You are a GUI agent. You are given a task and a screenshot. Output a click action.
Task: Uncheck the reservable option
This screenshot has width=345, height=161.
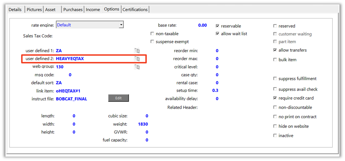pyautogui.click(x=218, y=26)
